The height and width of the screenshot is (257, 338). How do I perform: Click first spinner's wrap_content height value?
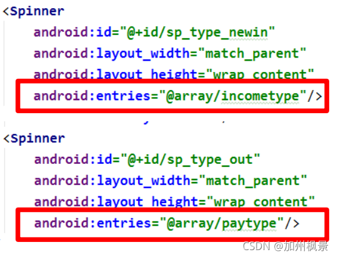click(260, 74)
